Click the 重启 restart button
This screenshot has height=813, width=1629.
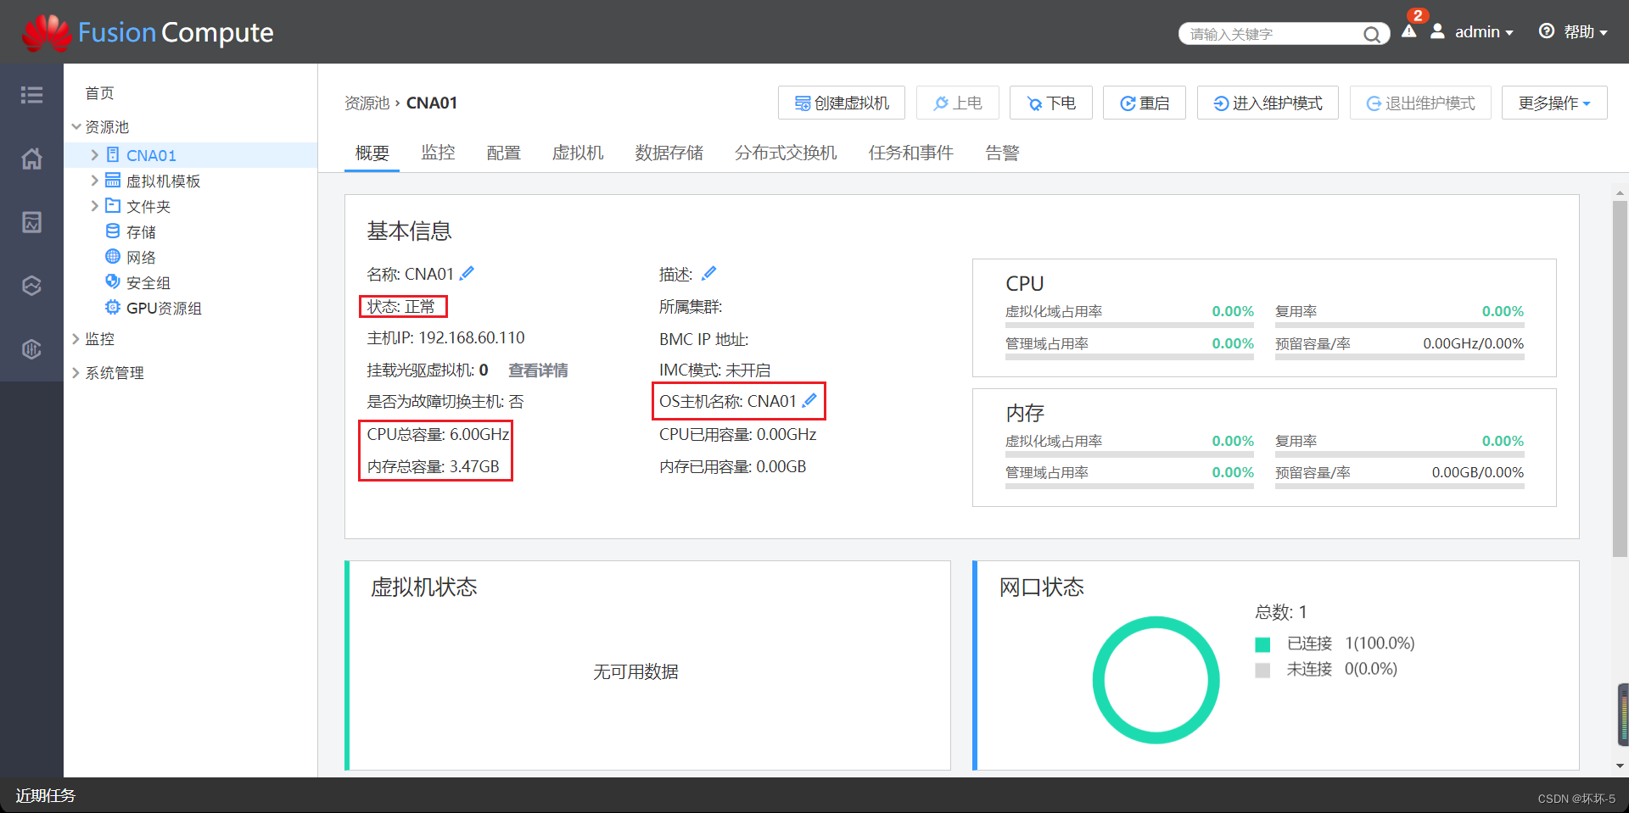(x=1145, y=103)
